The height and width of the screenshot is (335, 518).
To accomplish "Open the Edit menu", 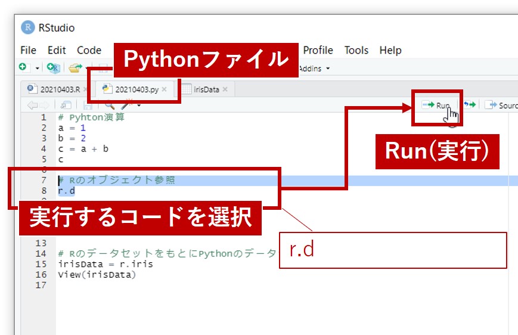I will pyautogui.click(x=57, y=50).
